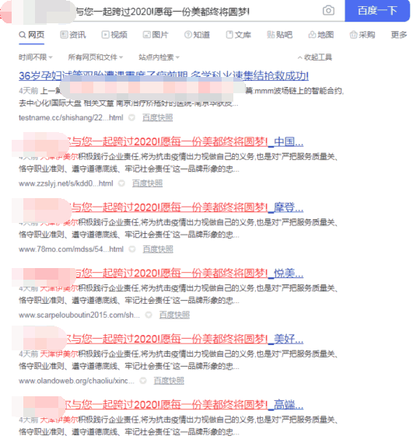This screenshot has height=439, width=413.
Task: Collapse search tools via 收起工具
Action: point(315,57)
